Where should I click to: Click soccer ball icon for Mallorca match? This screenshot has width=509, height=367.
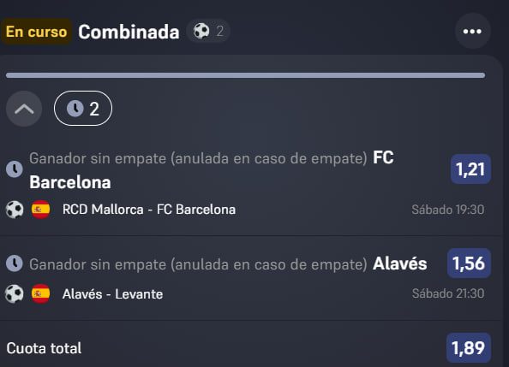point(15,210)
